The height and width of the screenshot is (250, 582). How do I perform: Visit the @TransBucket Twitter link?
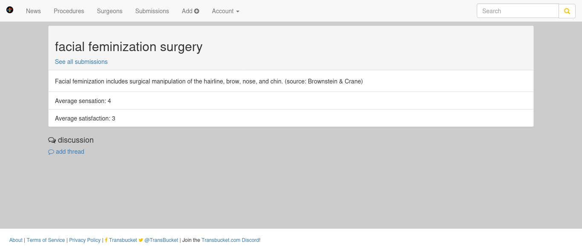point(161,240)
